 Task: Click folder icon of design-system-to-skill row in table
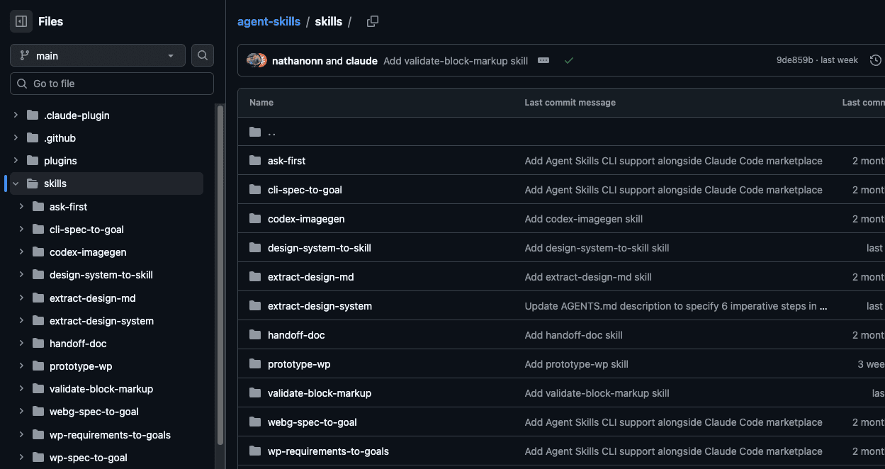coord(255,248)
